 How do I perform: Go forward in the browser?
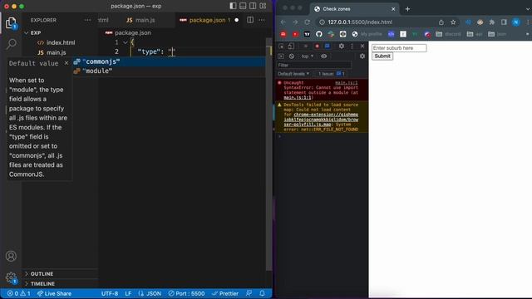point(295,22)
